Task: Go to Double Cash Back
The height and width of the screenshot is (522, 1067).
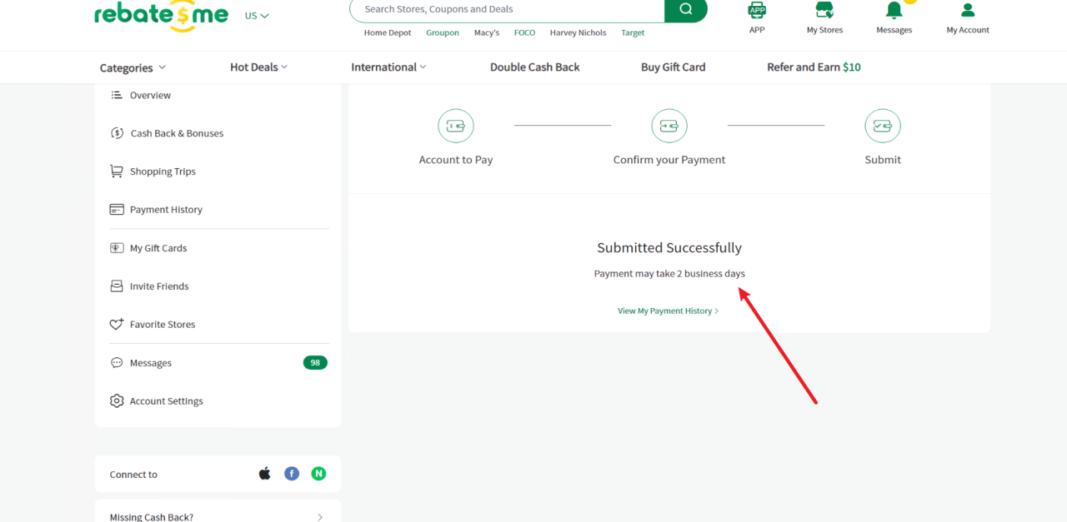Action: 534,67
